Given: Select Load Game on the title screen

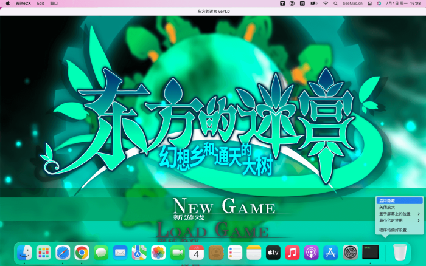Looking at the screenshot, I should [213, 231].
